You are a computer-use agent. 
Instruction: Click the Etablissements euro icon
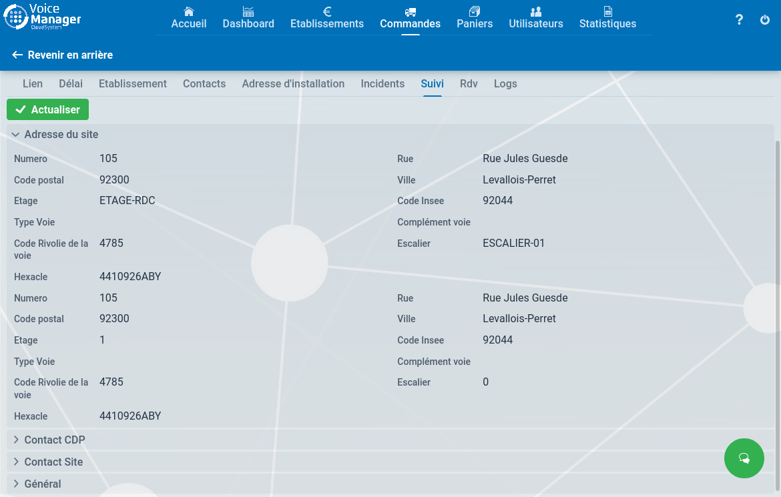327,11
